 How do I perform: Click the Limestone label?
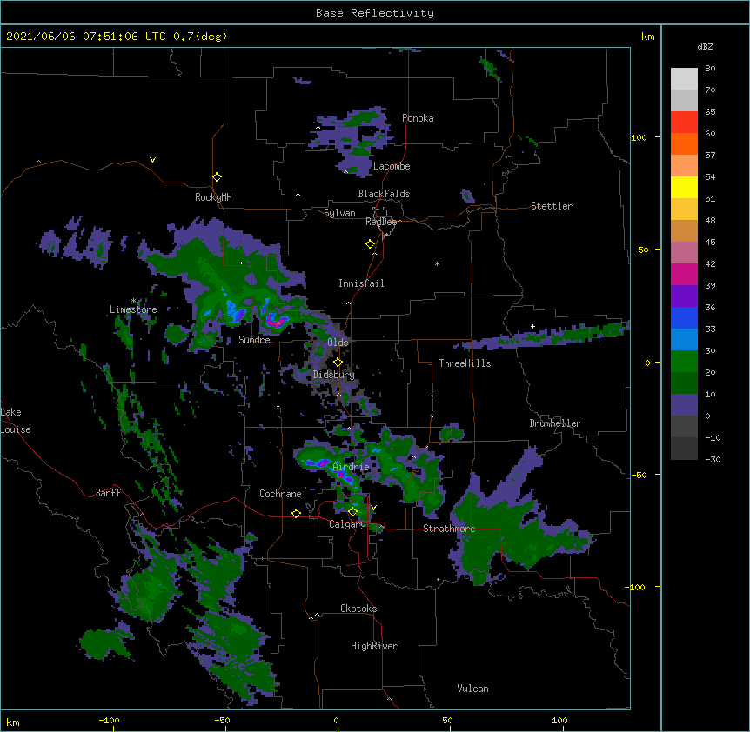pyautogui.click(x=133, y=309)
